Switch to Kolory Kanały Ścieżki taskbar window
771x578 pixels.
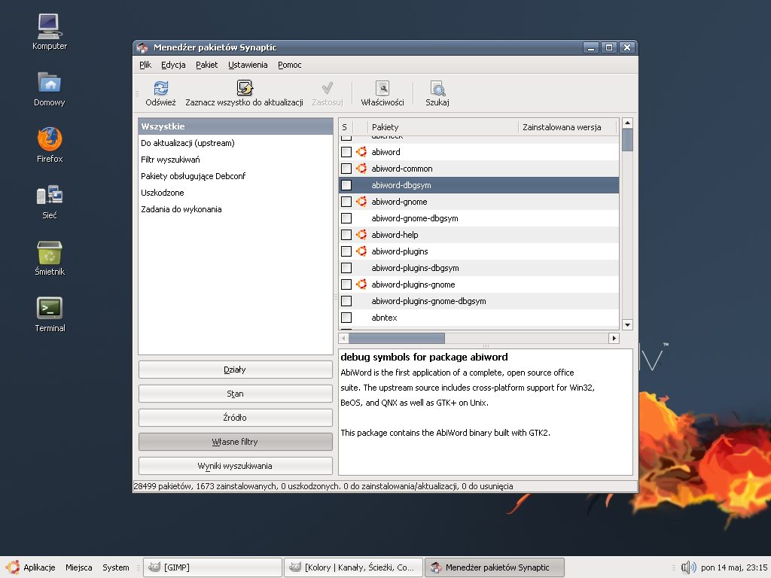353,567
